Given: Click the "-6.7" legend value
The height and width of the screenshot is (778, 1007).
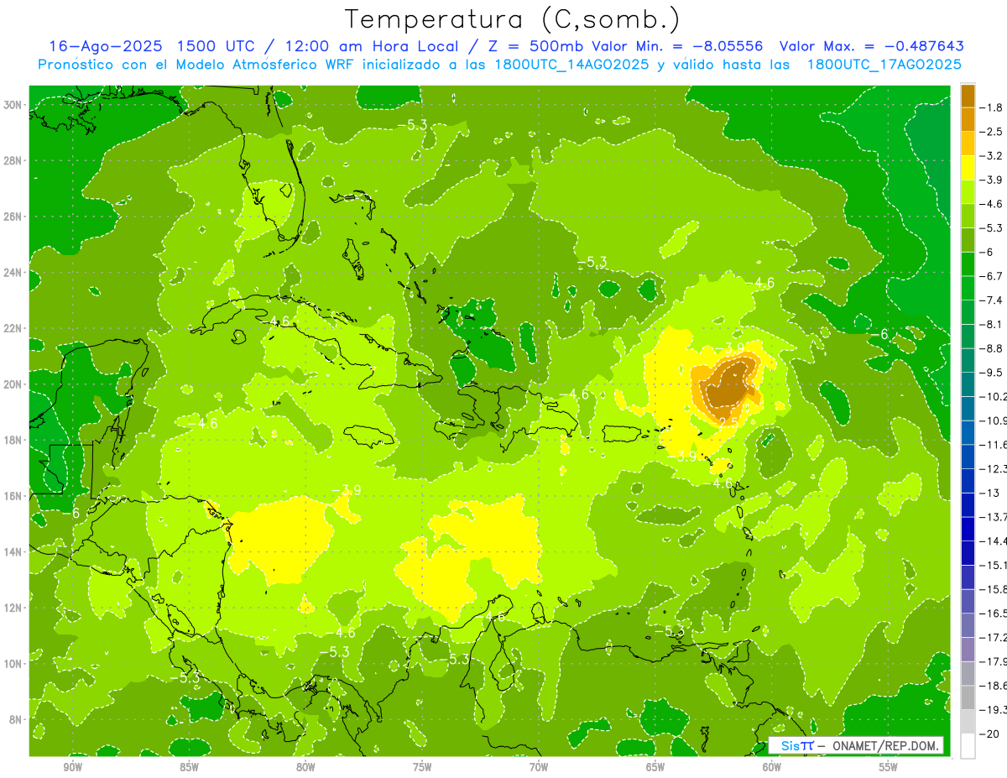Looking at the screenshot, I should click(991, 276).
